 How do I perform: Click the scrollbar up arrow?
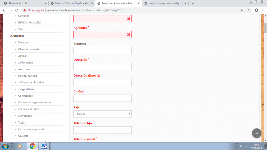[265, 16]
